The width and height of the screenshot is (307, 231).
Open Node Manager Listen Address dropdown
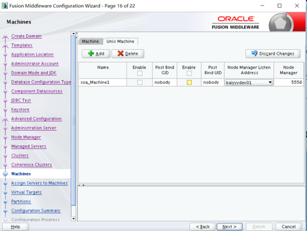(x=270, y=83)
